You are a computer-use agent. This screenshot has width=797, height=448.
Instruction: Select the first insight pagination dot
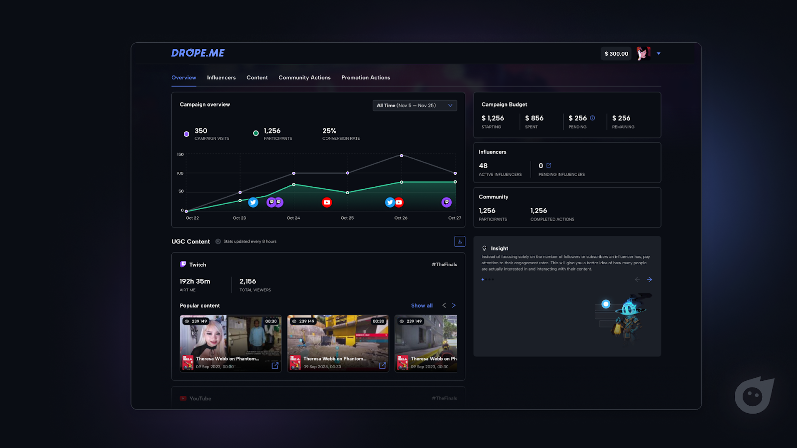[482, 279]
